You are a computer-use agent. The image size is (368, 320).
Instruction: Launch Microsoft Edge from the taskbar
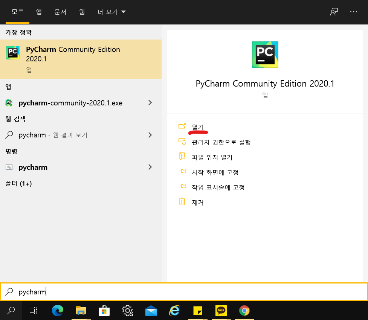[58, 311]
